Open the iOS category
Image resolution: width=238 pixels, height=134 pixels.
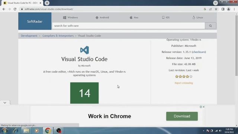tap(165, 17)
